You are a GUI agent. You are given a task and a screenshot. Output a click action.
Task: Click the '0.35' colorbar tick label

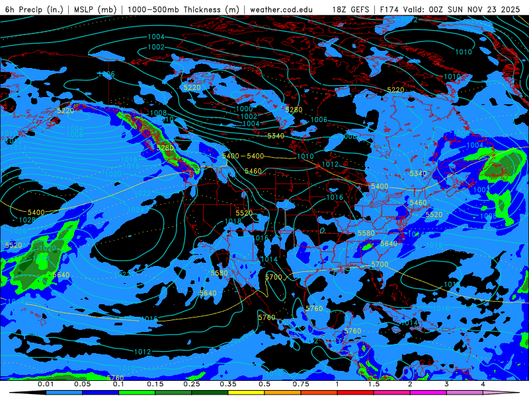pos(228,384)
